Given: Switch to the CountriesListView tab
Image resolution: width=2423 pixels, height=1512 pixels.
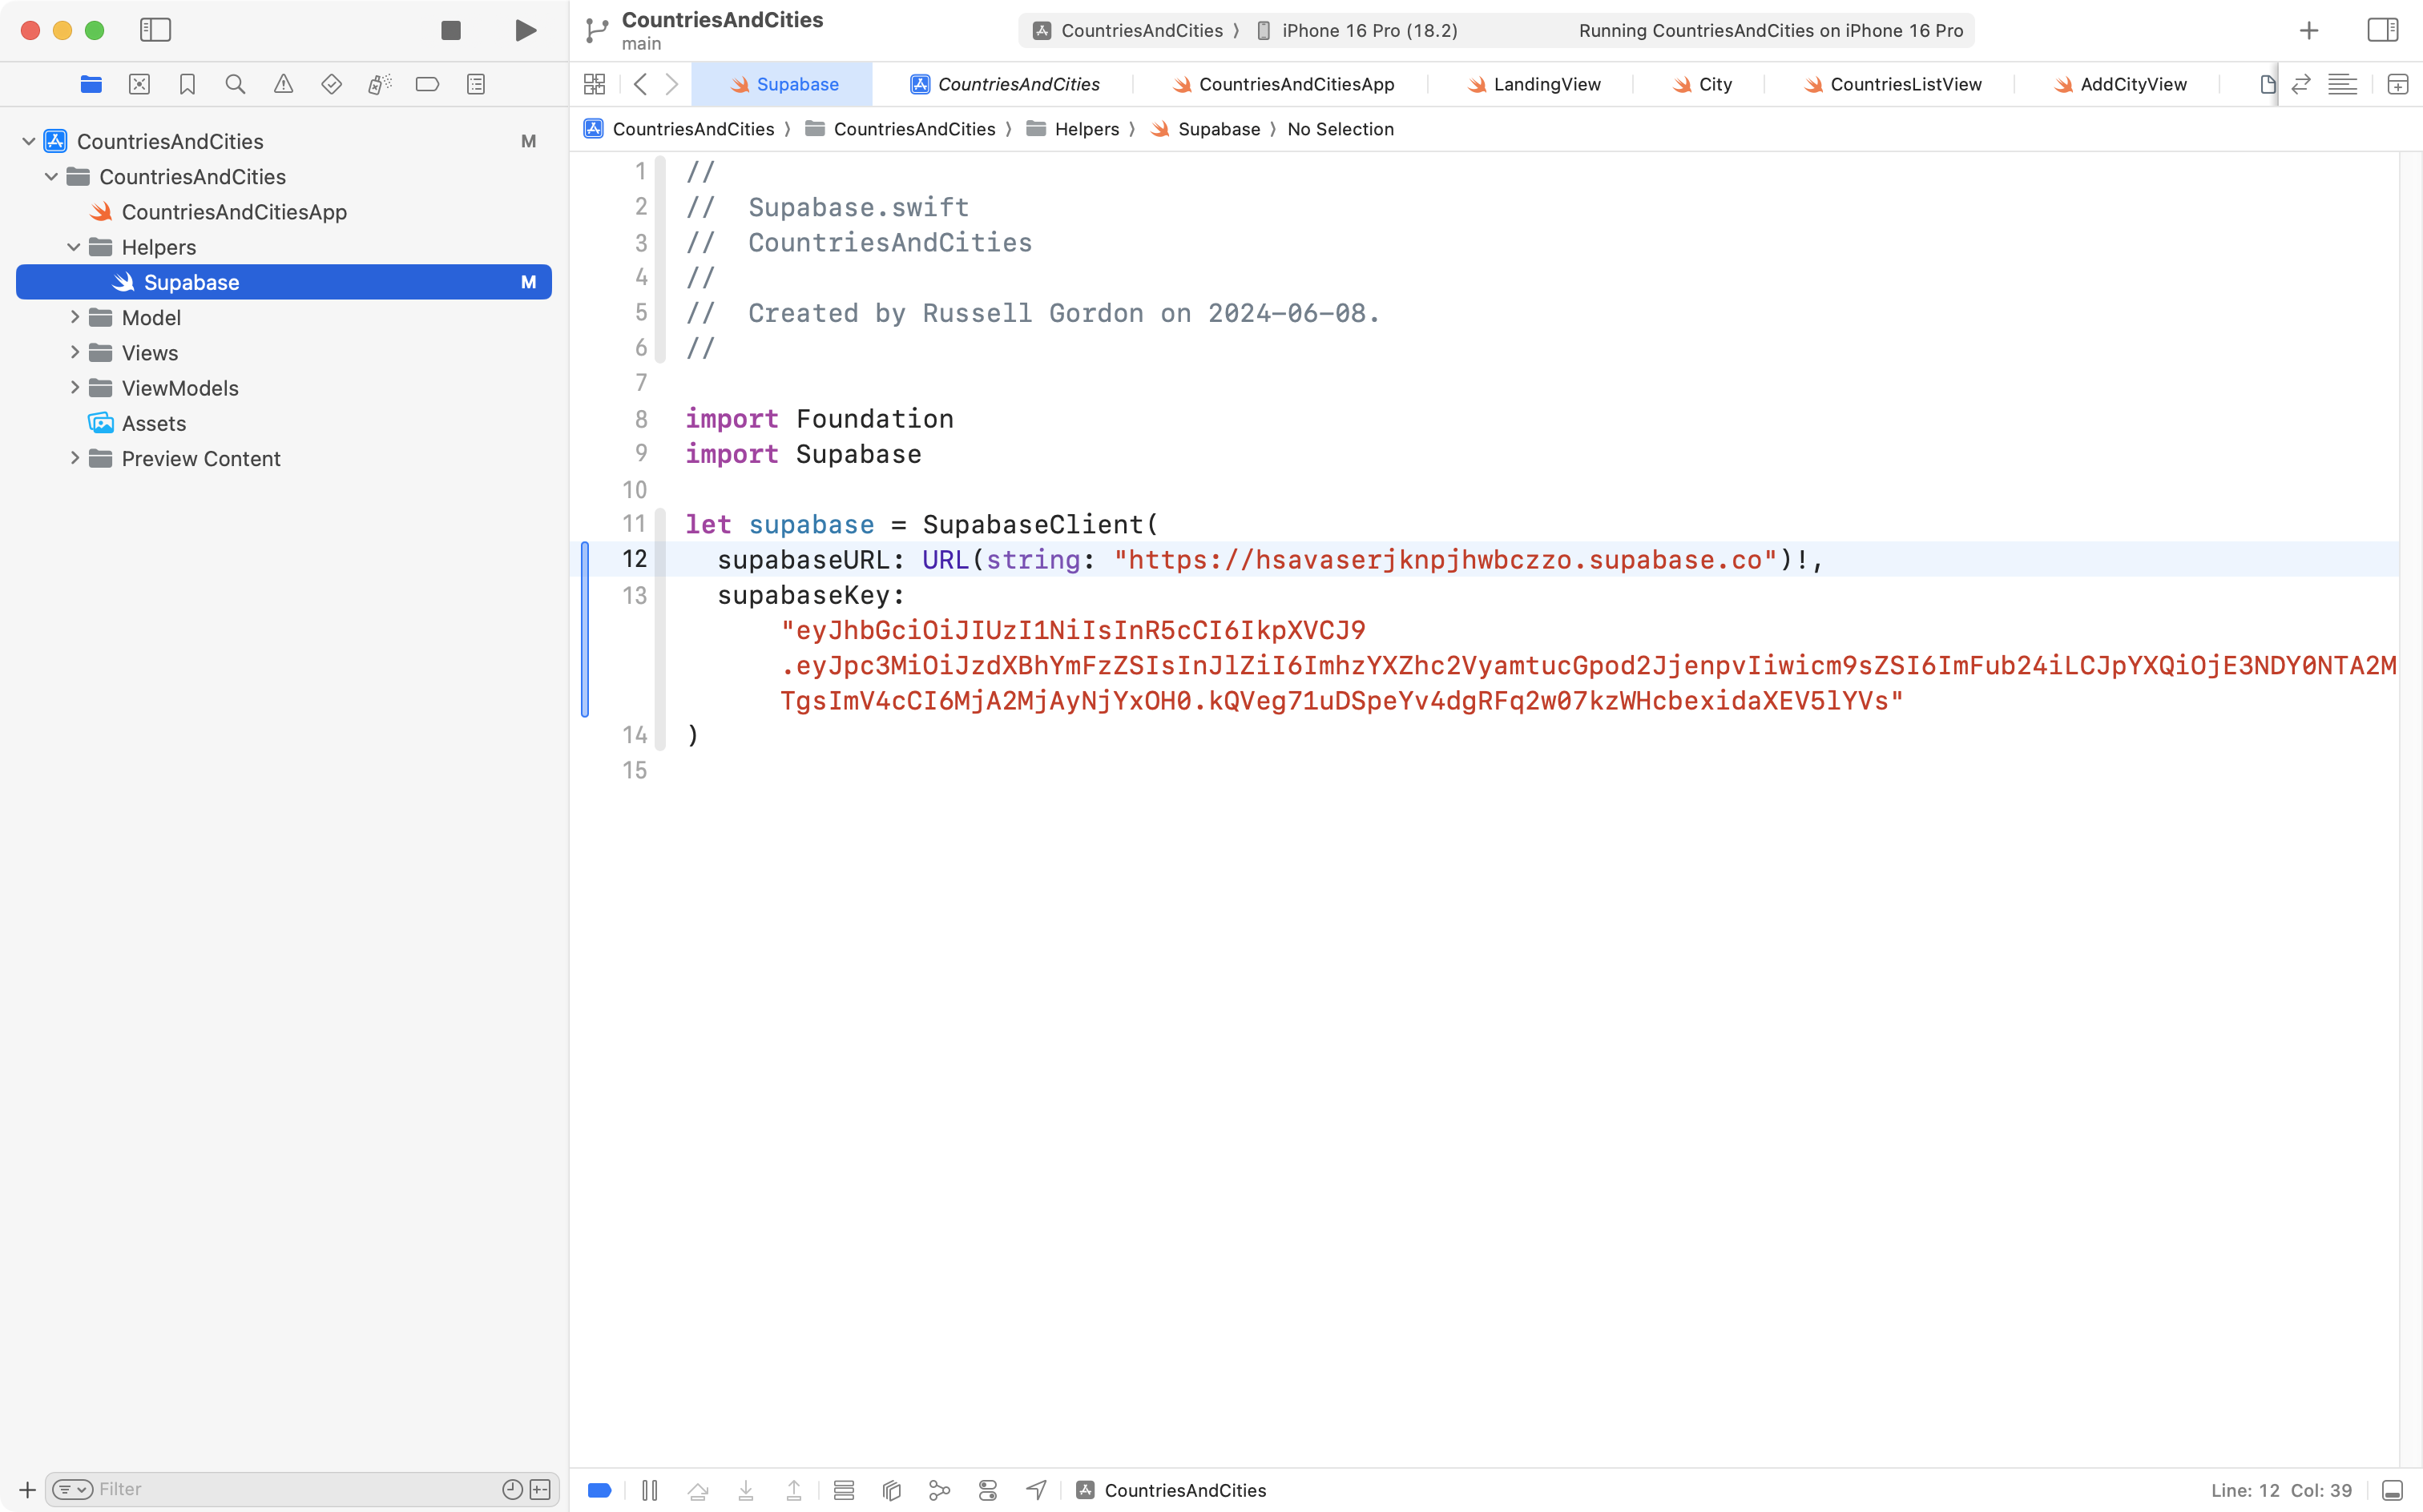Looking at the screenshot, I should tap(1905, 84).
